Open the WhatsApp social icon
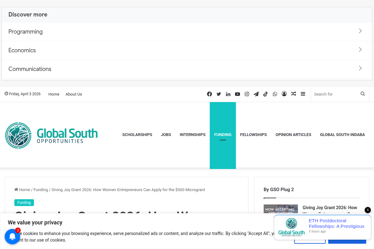The width and height of the screenshot is (374, 249). pos(275,94)
